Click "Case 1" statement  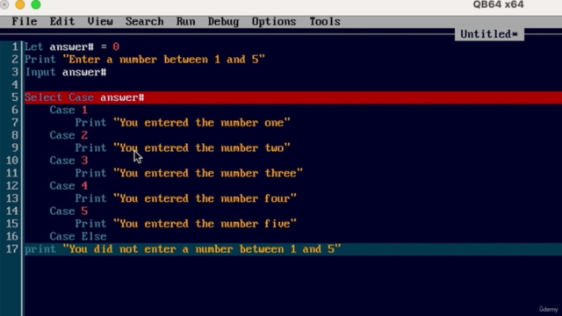68,110
